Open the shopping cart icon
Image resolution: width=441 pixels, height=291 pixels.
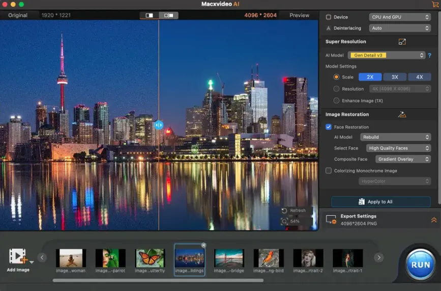point(435,4)
